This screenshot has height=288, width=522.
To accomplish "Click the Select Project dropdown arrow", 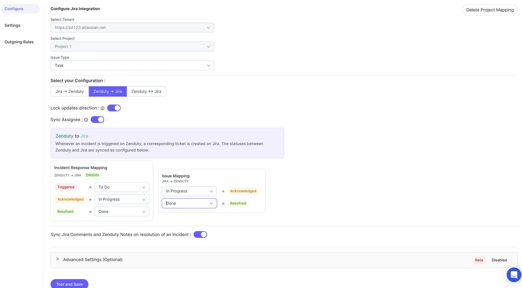I will [208, 47].
